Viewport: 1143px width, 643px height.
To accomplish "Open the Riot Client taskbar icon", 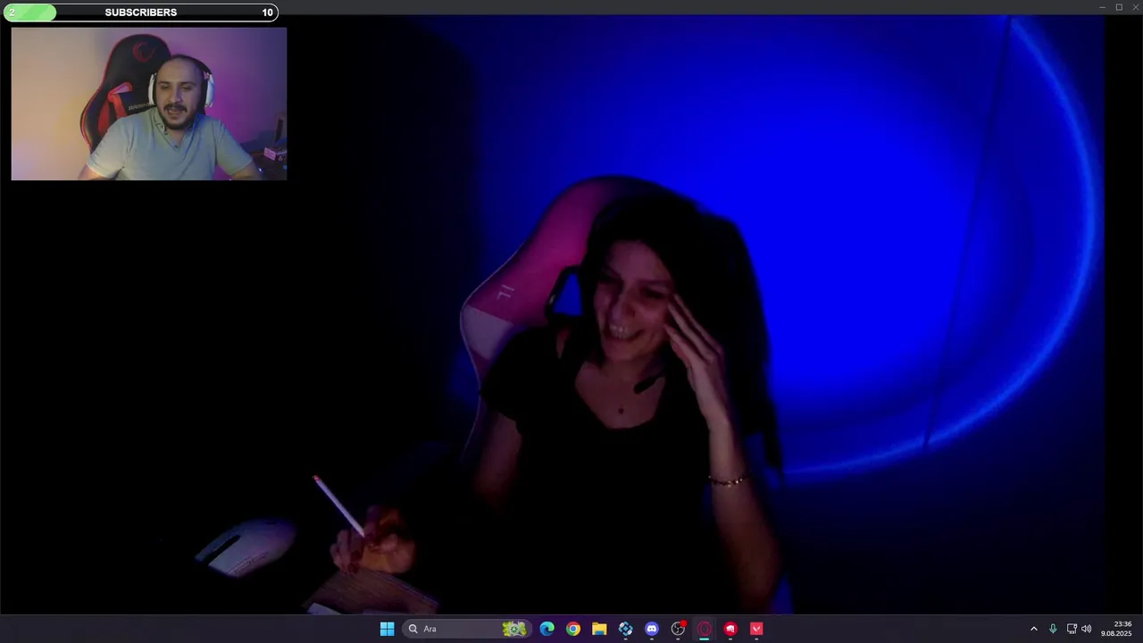I will click(730, 629).
